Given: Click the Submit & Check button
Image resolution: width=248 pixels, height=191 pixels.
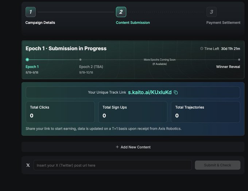Looking at the screenshot, I should click(218, 165).
